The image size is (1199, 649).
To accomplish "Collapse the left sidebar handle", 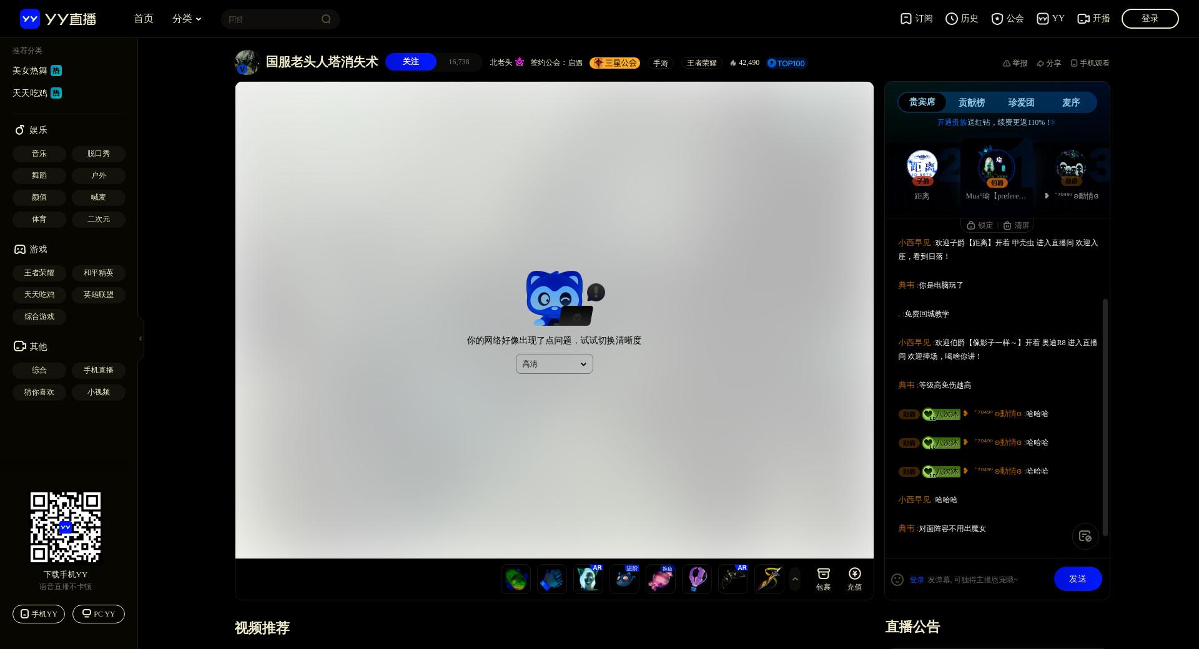I will point(141,338).
